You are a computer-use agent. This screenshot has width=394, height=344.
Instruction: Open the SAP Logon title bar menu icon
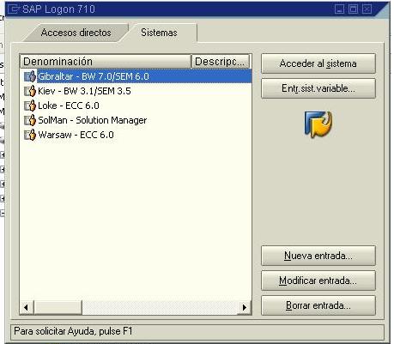tap(13, 9)
